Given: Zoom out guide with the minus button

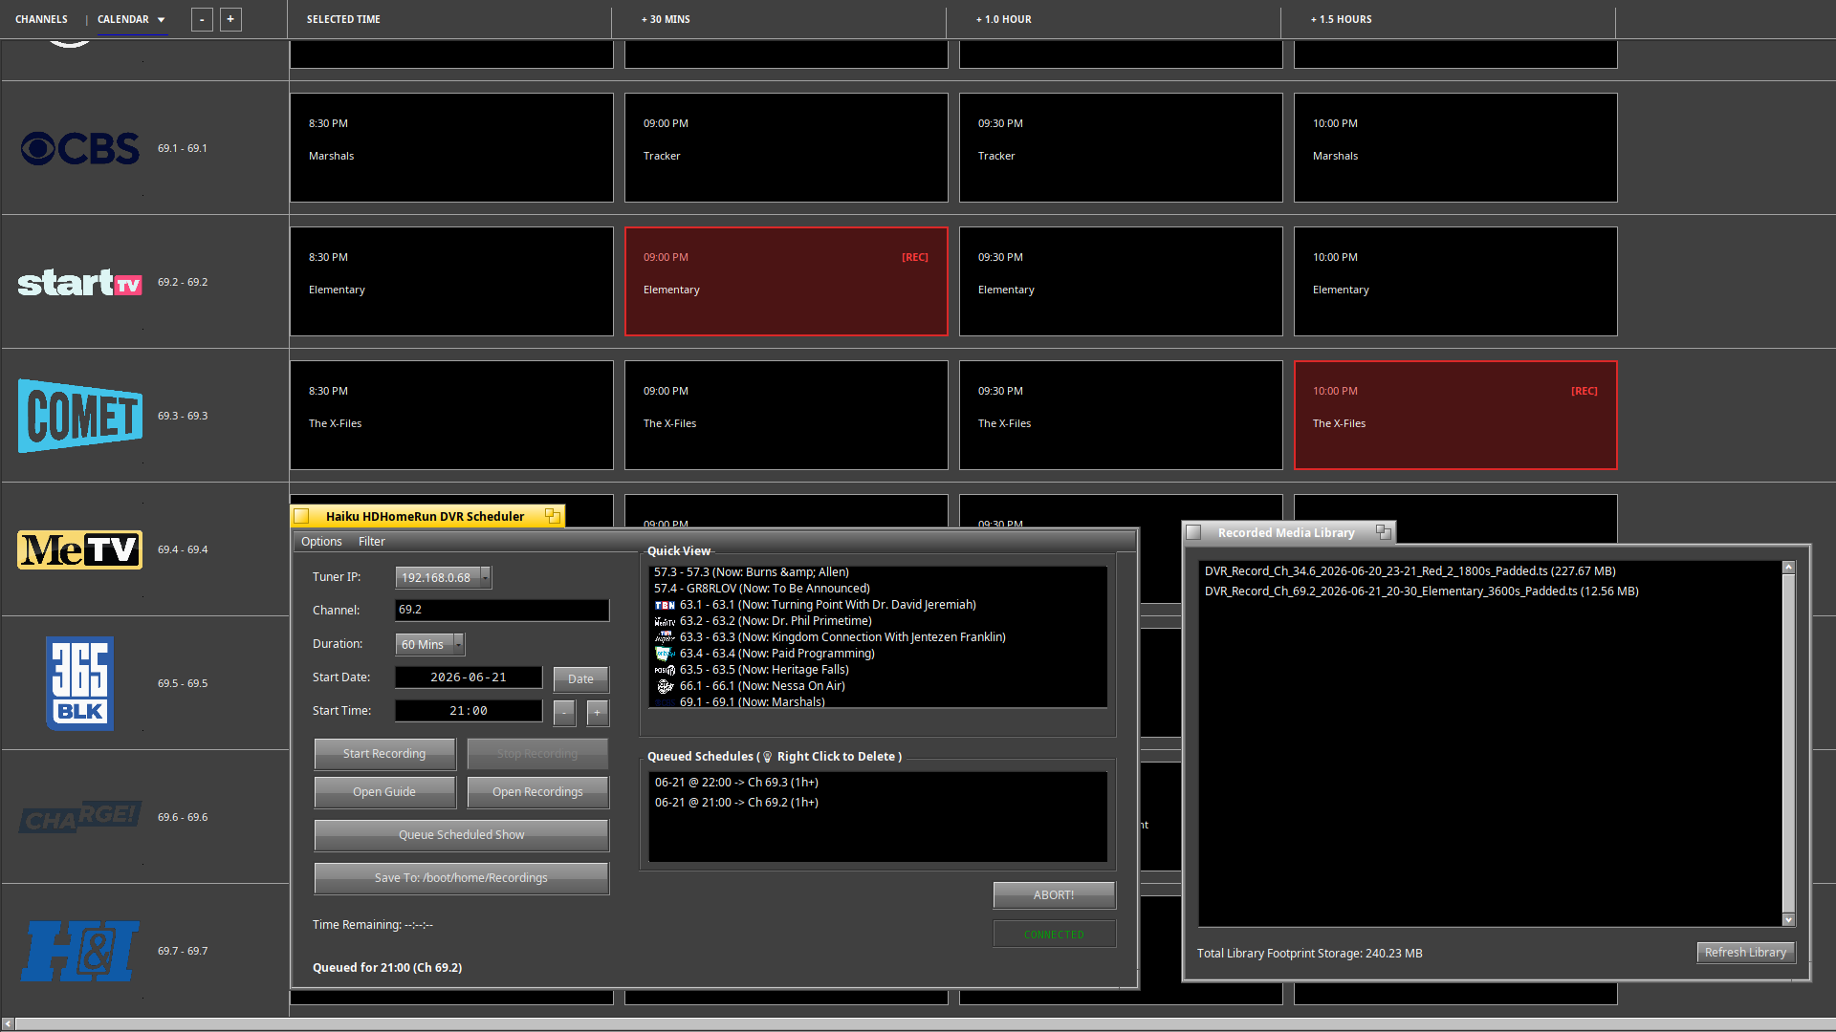Looking at the screenshot, I should coord(202,19).
